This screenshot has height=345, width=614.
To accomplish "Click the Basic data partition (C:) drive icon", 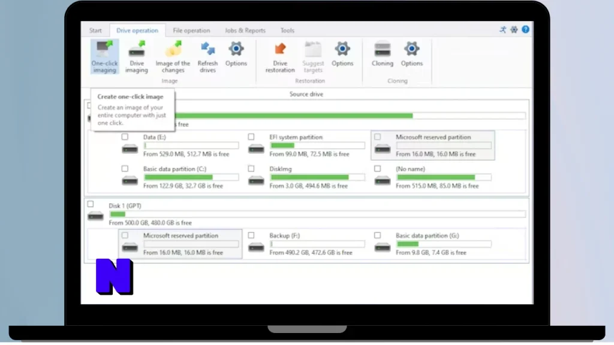I will tap(130, 181).
